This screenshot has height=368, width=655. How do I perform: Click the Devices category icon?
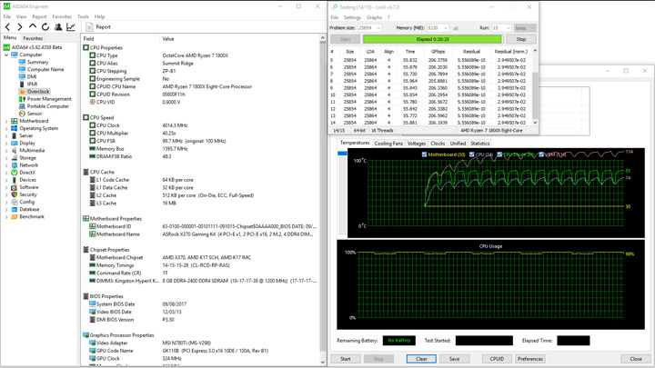(15, 180)
